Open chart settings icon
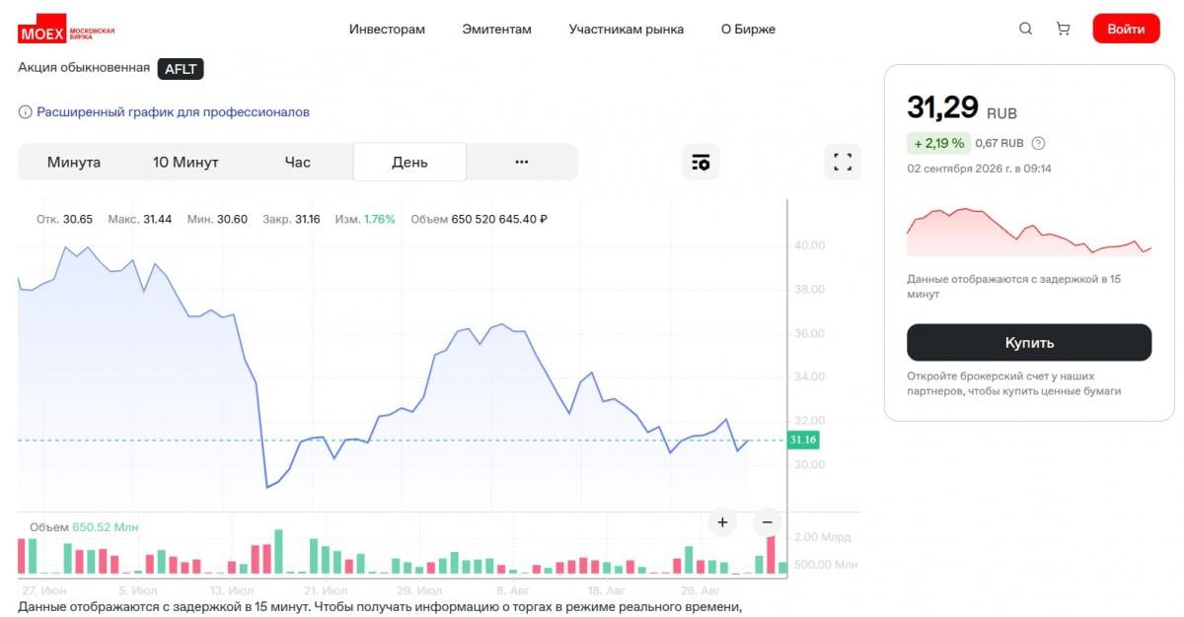 pyautogui.click(x=701, y=162)
